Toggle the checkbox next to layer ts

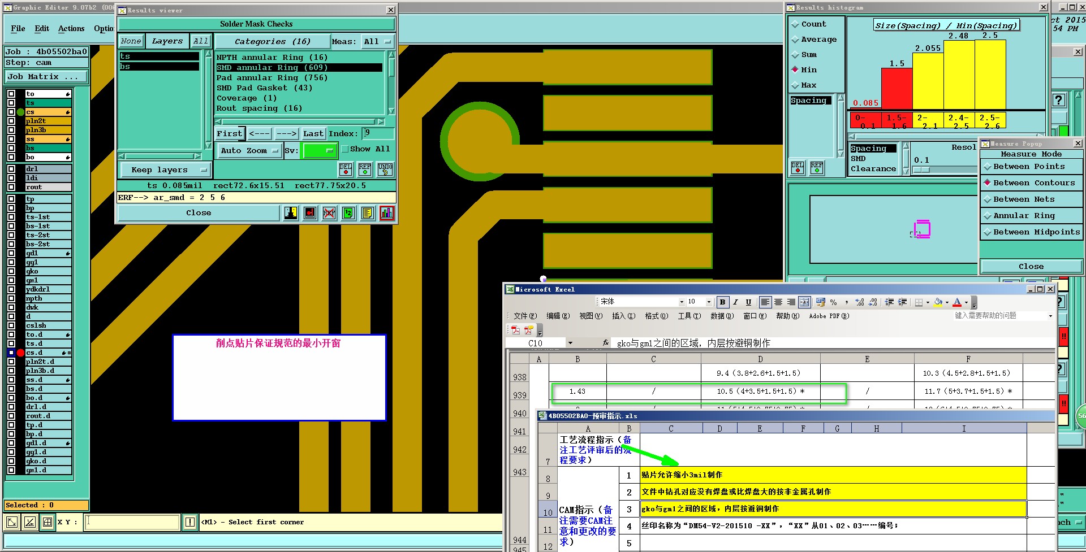[11, 103]
